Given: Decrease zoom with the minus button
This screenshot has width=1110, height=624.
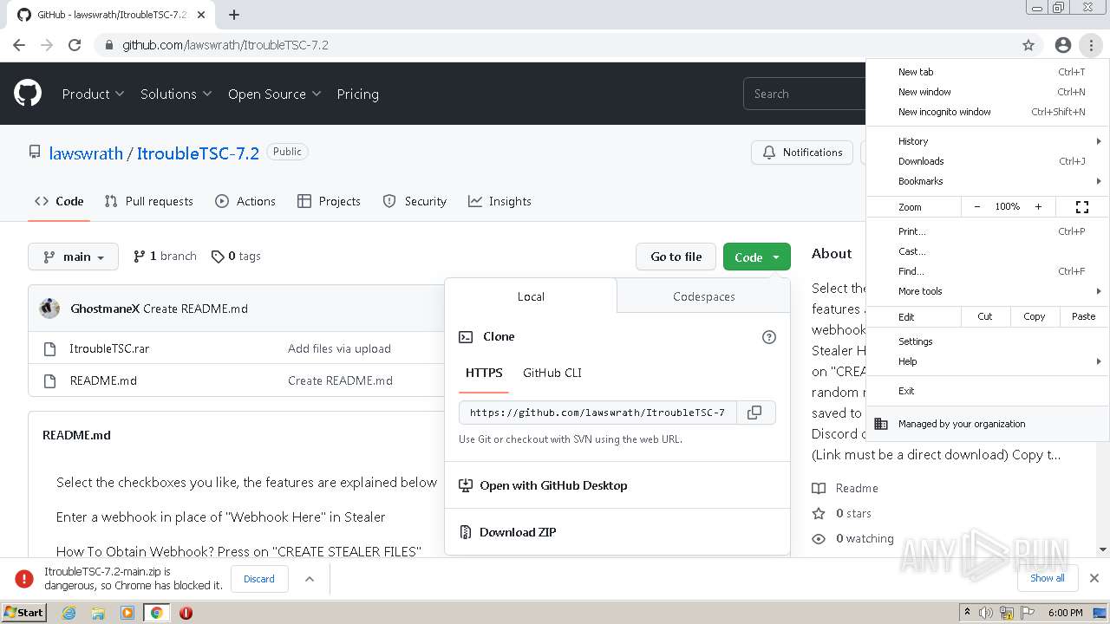Looking at the screenshot, I should tap(977, 207).
